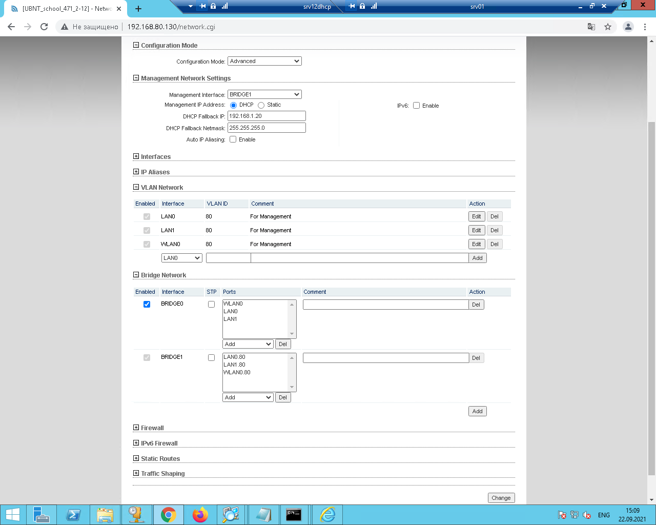Select DHCP for Management IP Address
The width and height of the screenshot is (656, 525).
[x=233, y=105]
